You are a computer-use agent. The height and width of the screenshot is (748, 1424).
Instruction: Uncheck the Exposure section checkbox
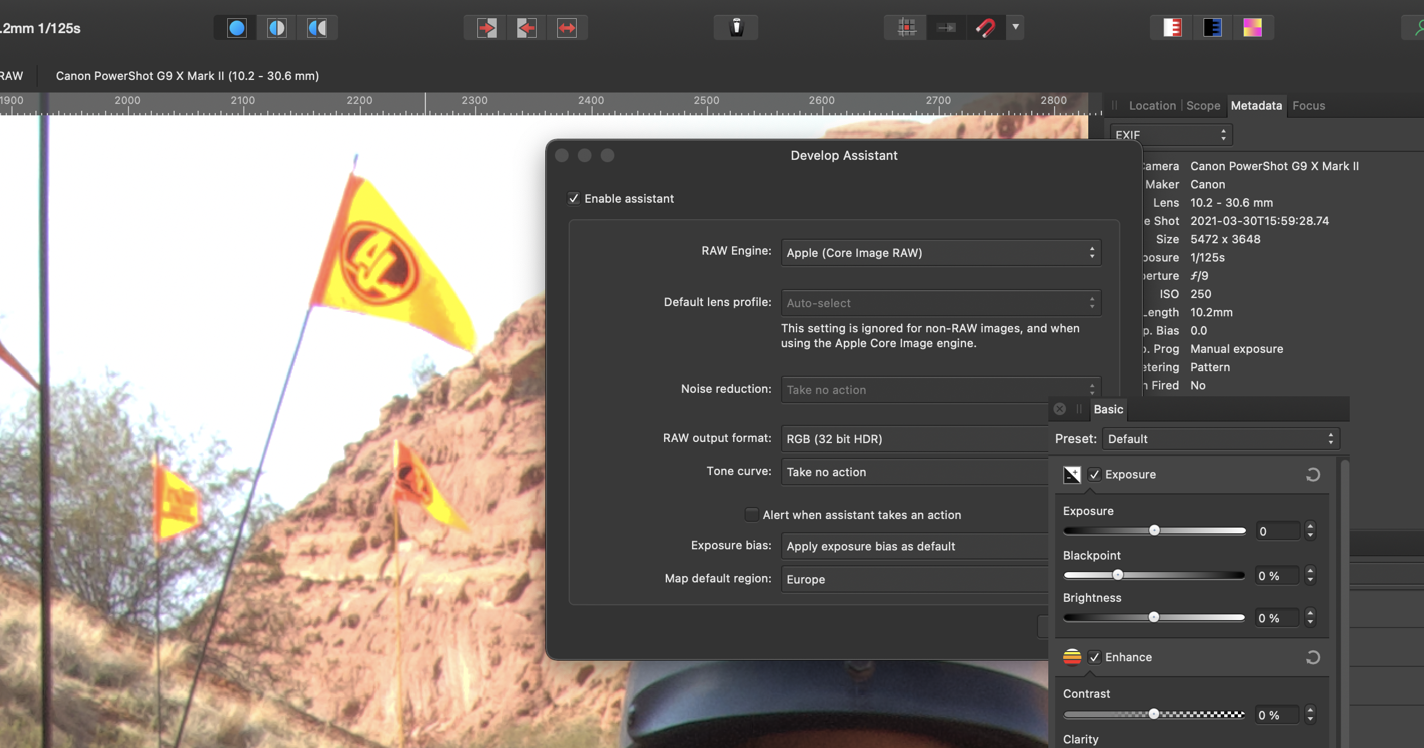1094,474
